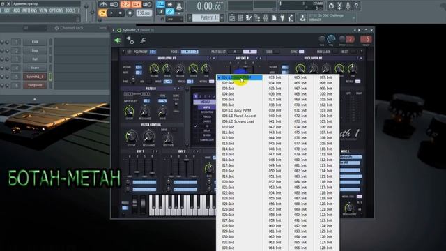Select preset 008: LD Nerok Accord
Image resolution: width=446 pixels, height=251 pixels.
239,116
